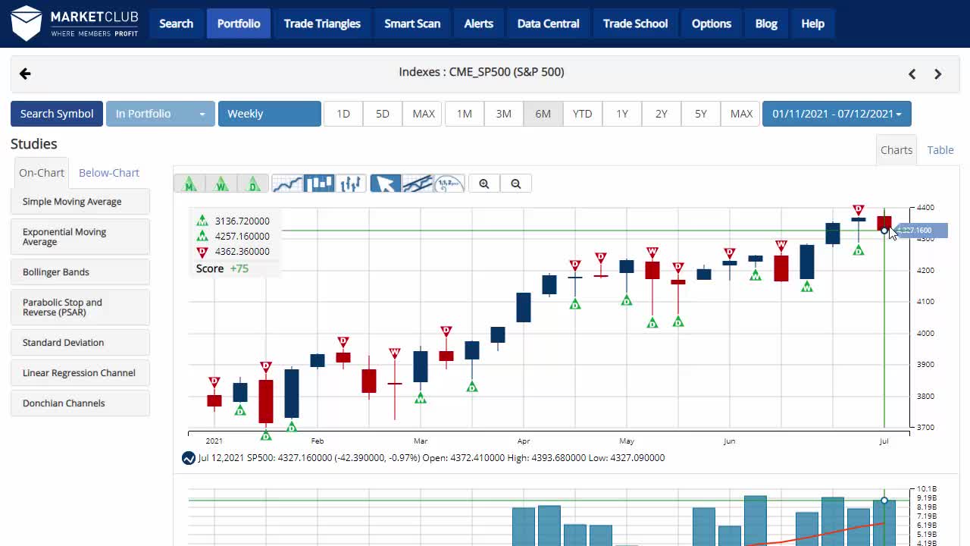Image resolution: width=970 pixels, height=546 pixels.
Task: Add Standard Deviation study
Action: click(x=80, y=343)
